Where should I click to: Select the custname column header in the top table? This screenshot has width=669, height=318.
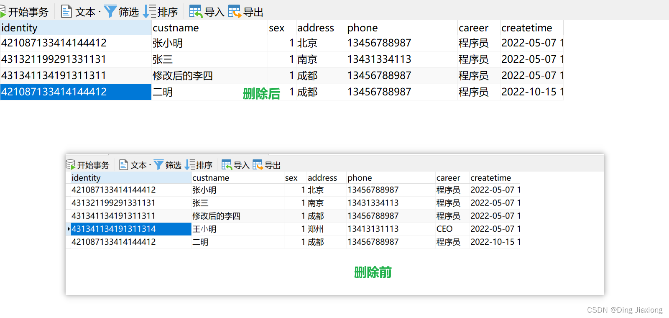coord(209,28)
